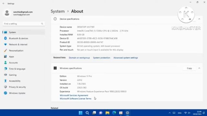Click the Accessibility figure icon
The image size is (207, 116).
click(5, 81)
